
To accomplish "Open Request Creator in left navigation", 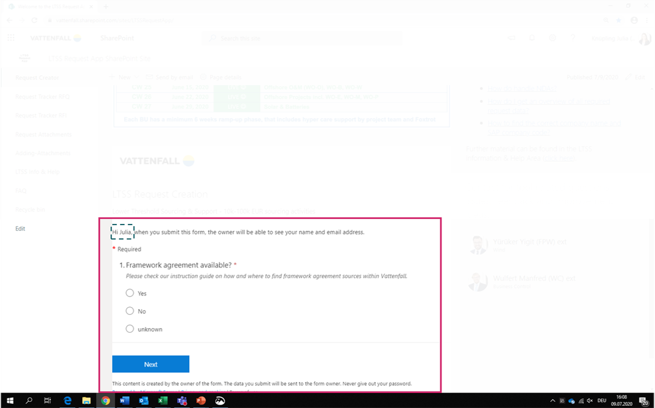I will pyautogui.click(x=37, y=77).
